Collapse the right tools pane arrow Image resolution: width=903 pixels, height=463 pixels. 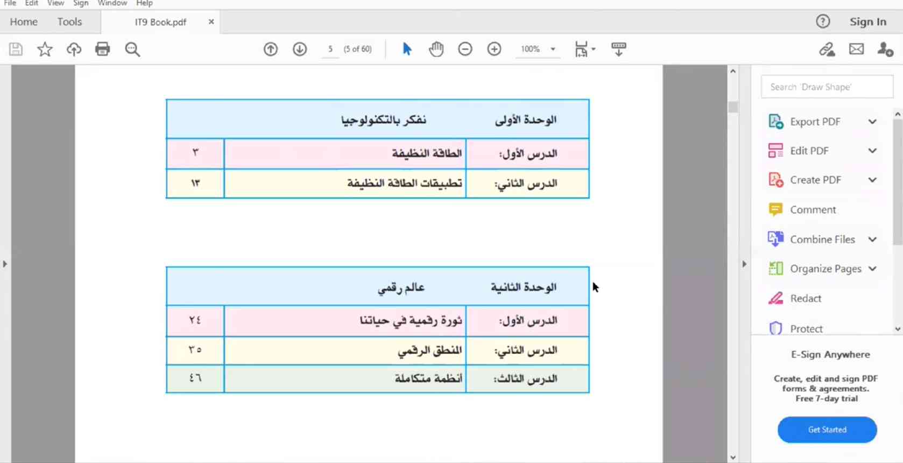point(744,264)
